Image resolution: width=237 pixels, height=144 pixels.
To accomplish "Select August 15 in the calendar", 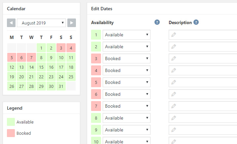I will click(41, 67).
